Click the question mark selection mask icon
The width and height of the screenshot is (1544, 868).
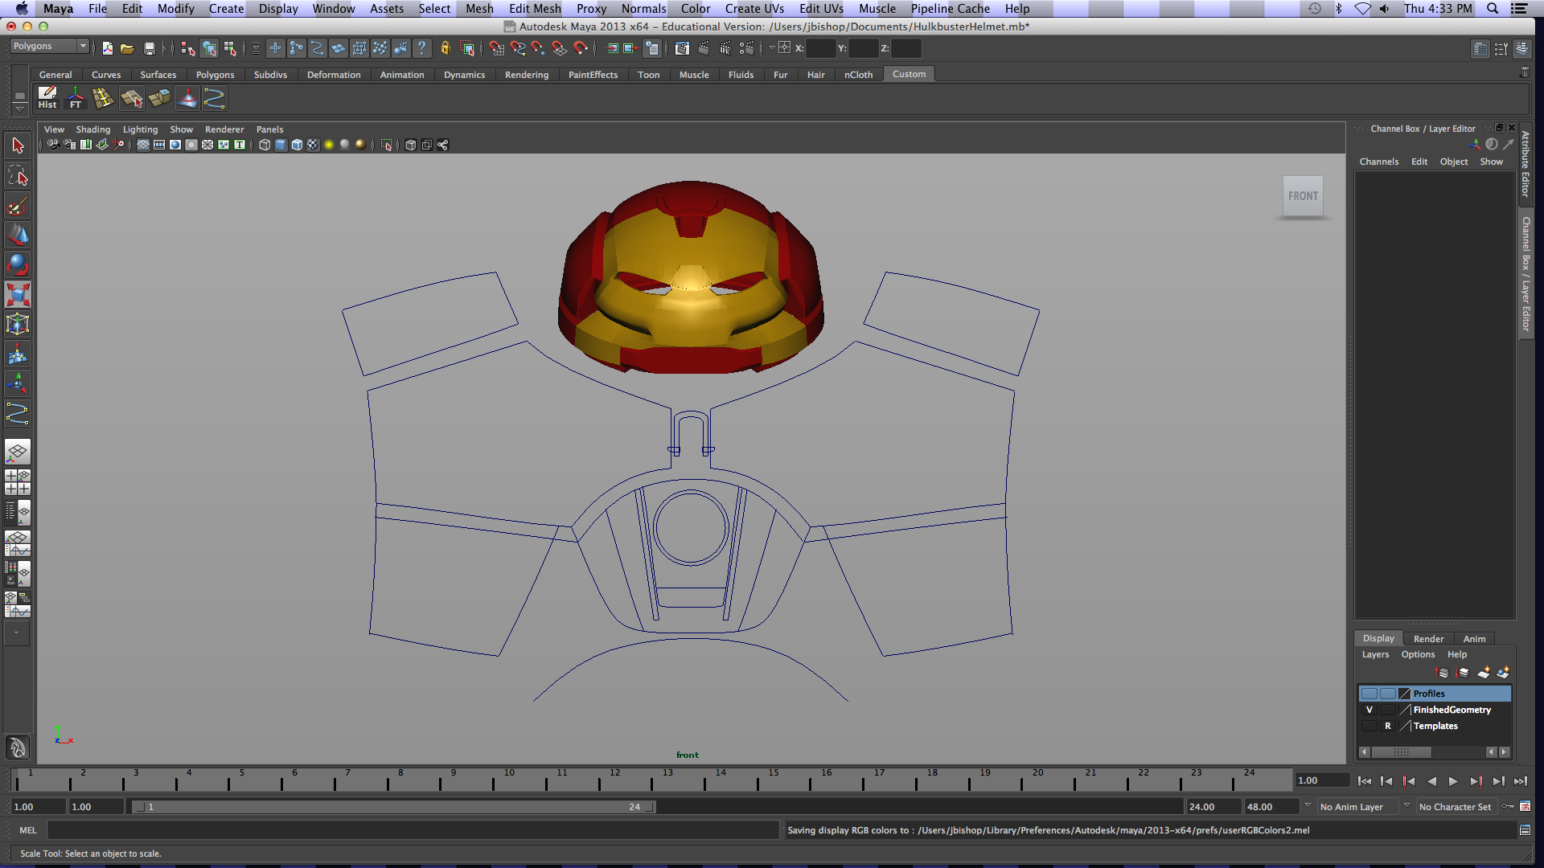[x=421, y=48]
